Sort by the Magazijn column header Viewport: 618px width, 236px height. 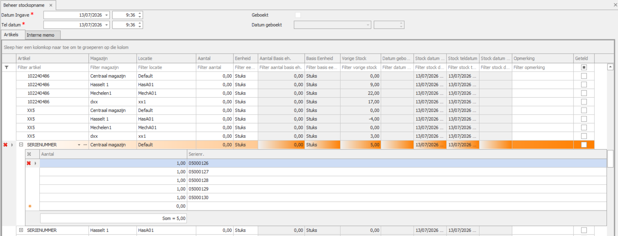[x=113, y=58]
